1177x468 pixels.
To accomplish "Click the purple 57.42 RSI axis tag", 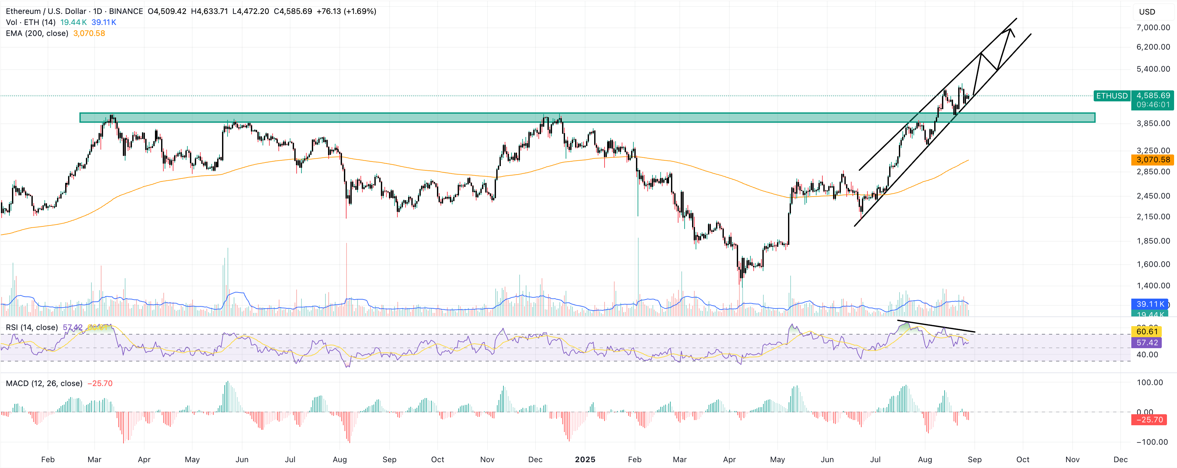I will 1147,342.
